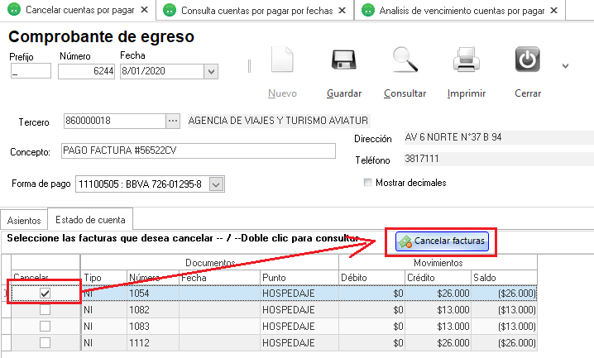Screen dimensions: 594x358
Task: Click the Cerrar power icon
Action: [528, 61]
